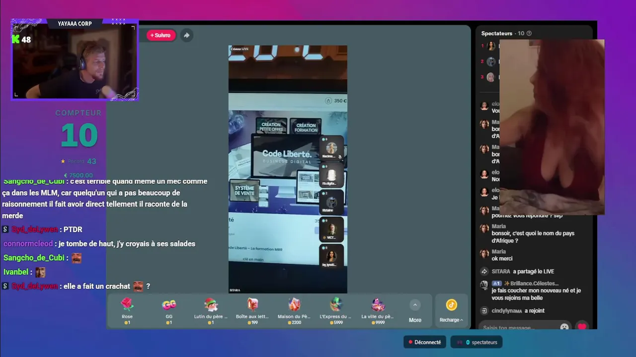Click the connormcleod username in Kick chat
Screen dimensions: 636x357
(x=28, y=243)
